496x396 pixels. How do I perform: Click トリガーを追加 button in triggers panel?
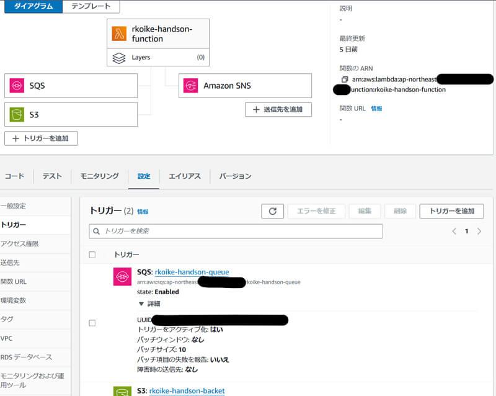452,211
